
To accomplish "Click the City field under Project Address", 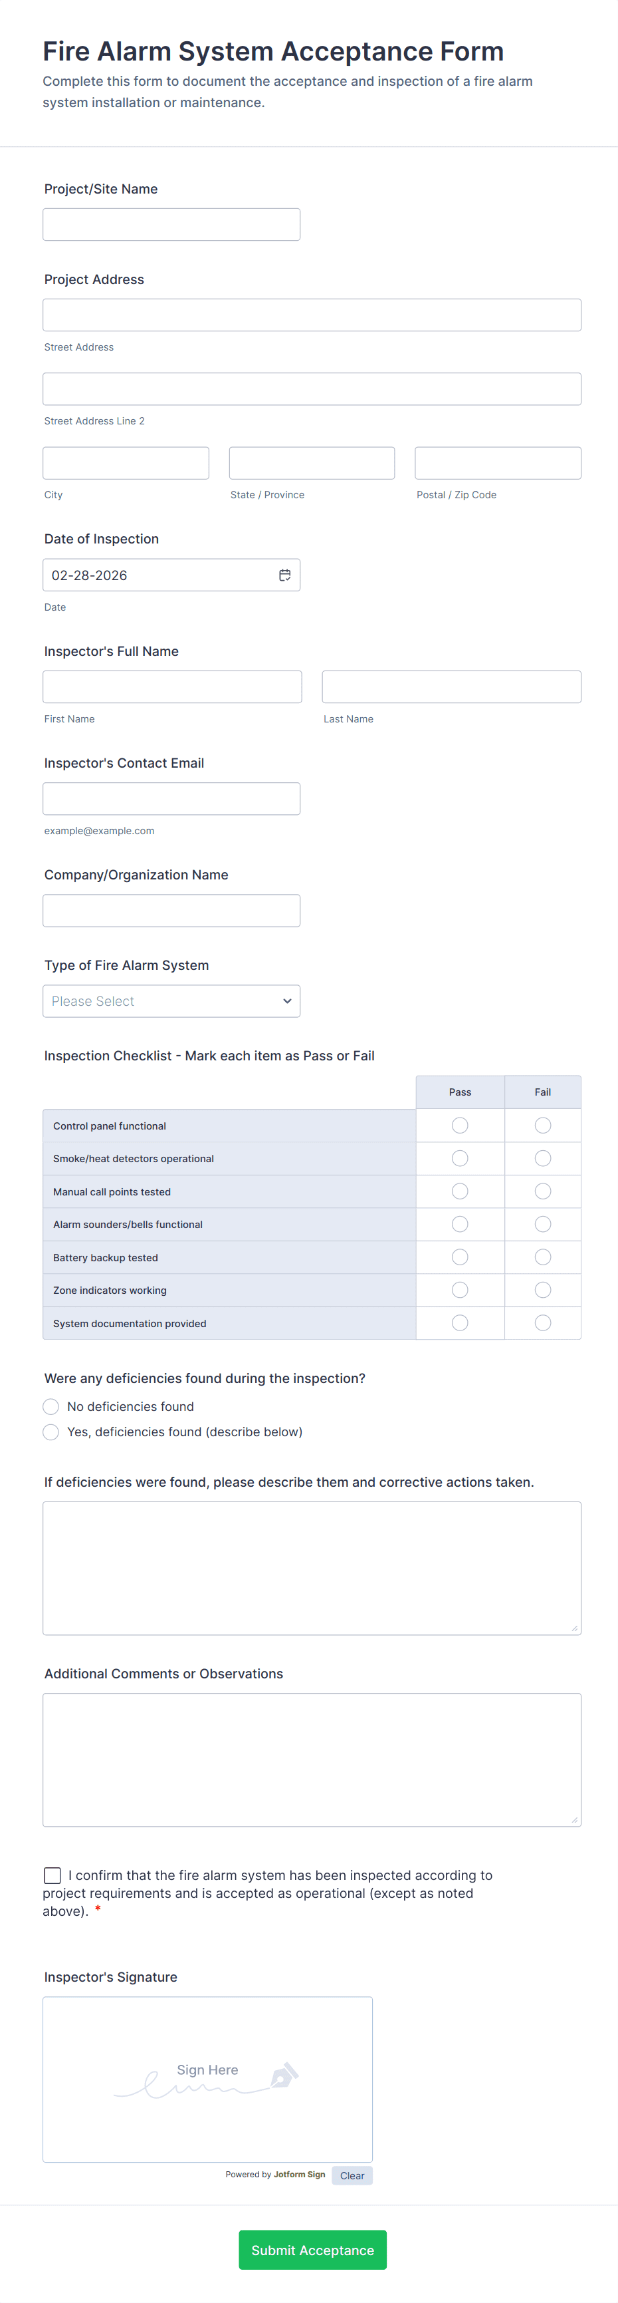I will click(125, 462).
